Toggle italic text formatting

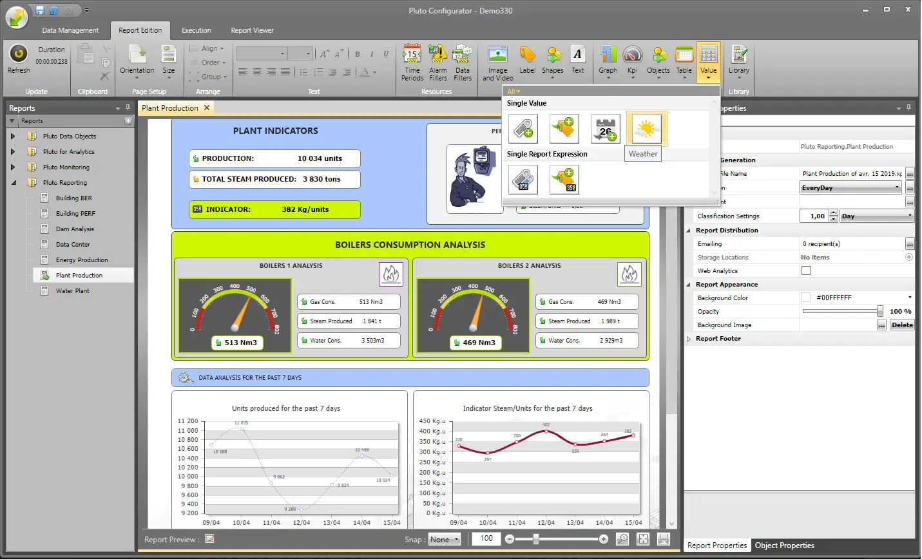pos(372,54)
